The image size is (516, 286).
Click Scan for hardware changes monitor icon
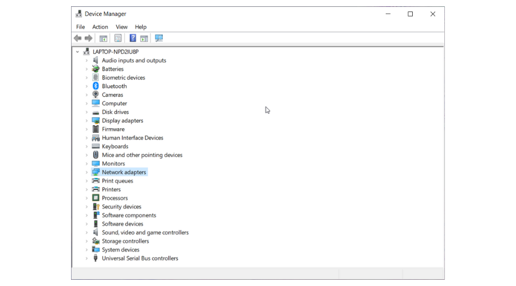coord(159,38)
